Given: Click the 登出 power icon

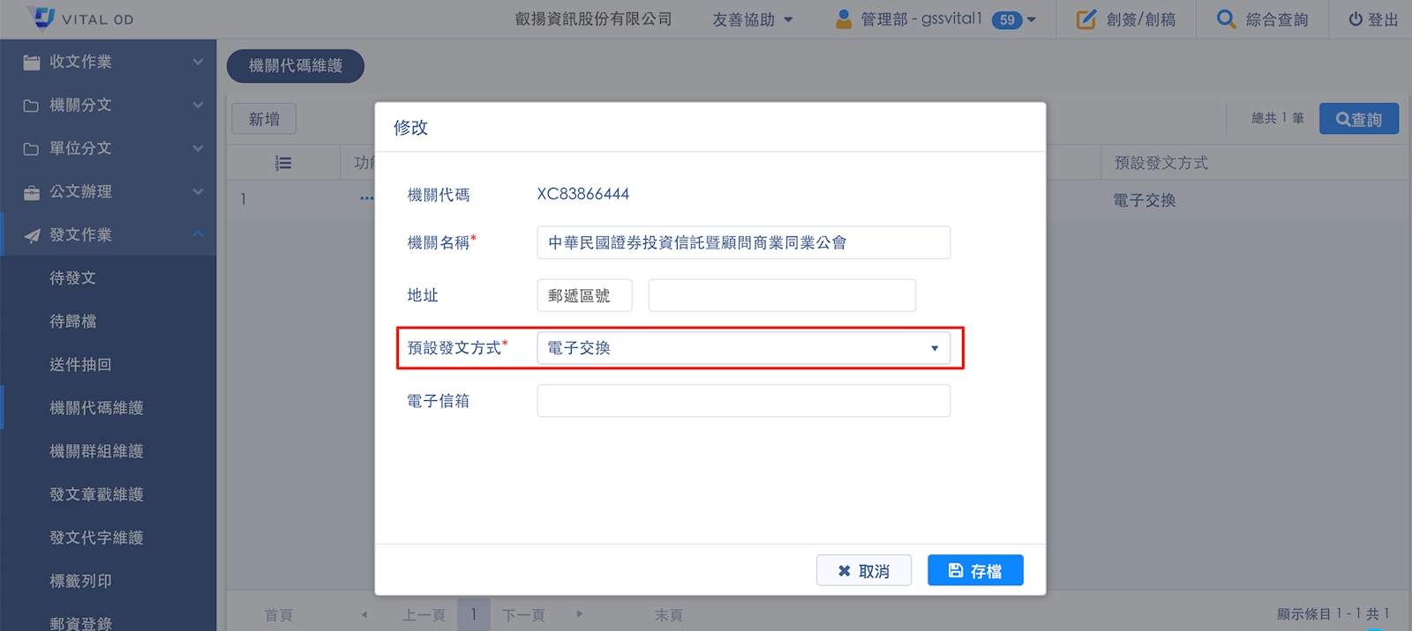Looking at the screenshot, I should tap(1356, 19).
